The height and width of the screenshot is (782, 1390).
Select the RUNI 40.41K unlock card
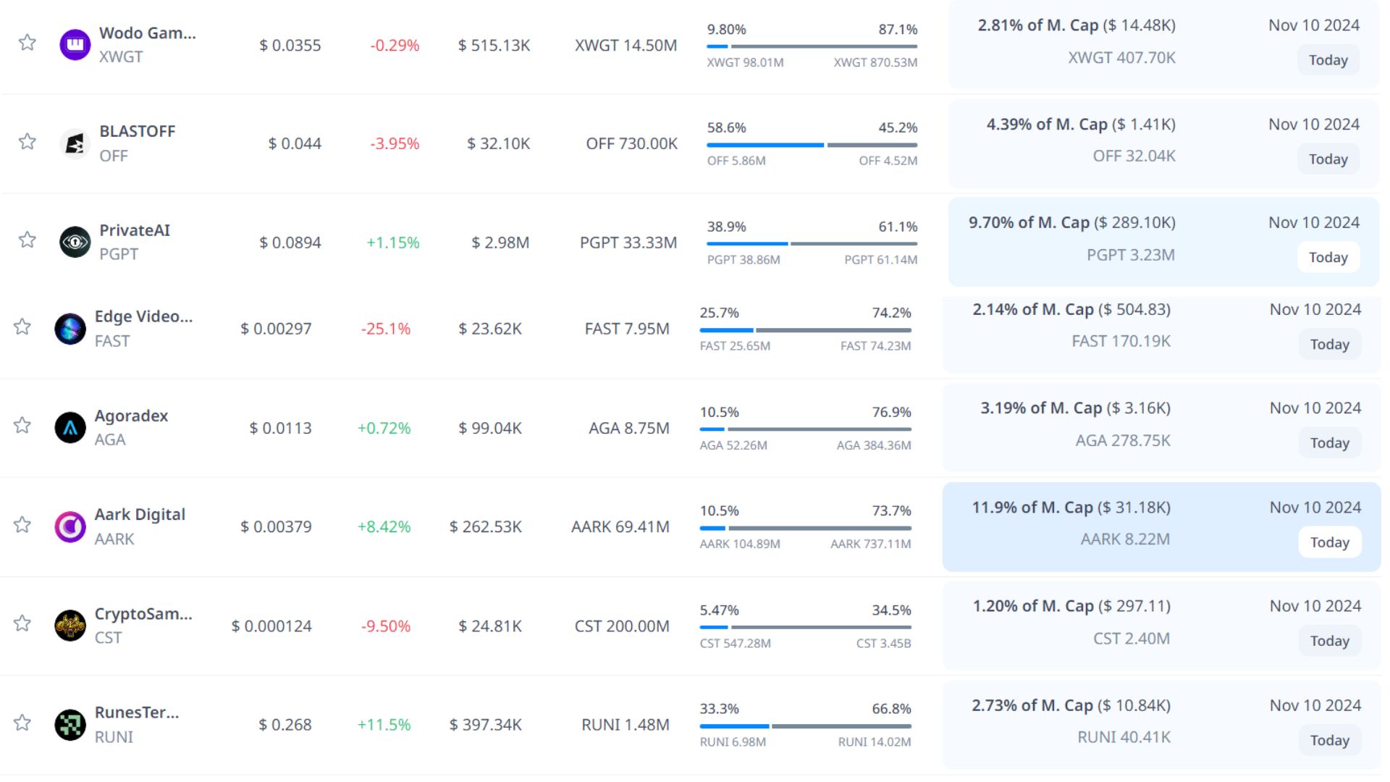[1123, 736]
